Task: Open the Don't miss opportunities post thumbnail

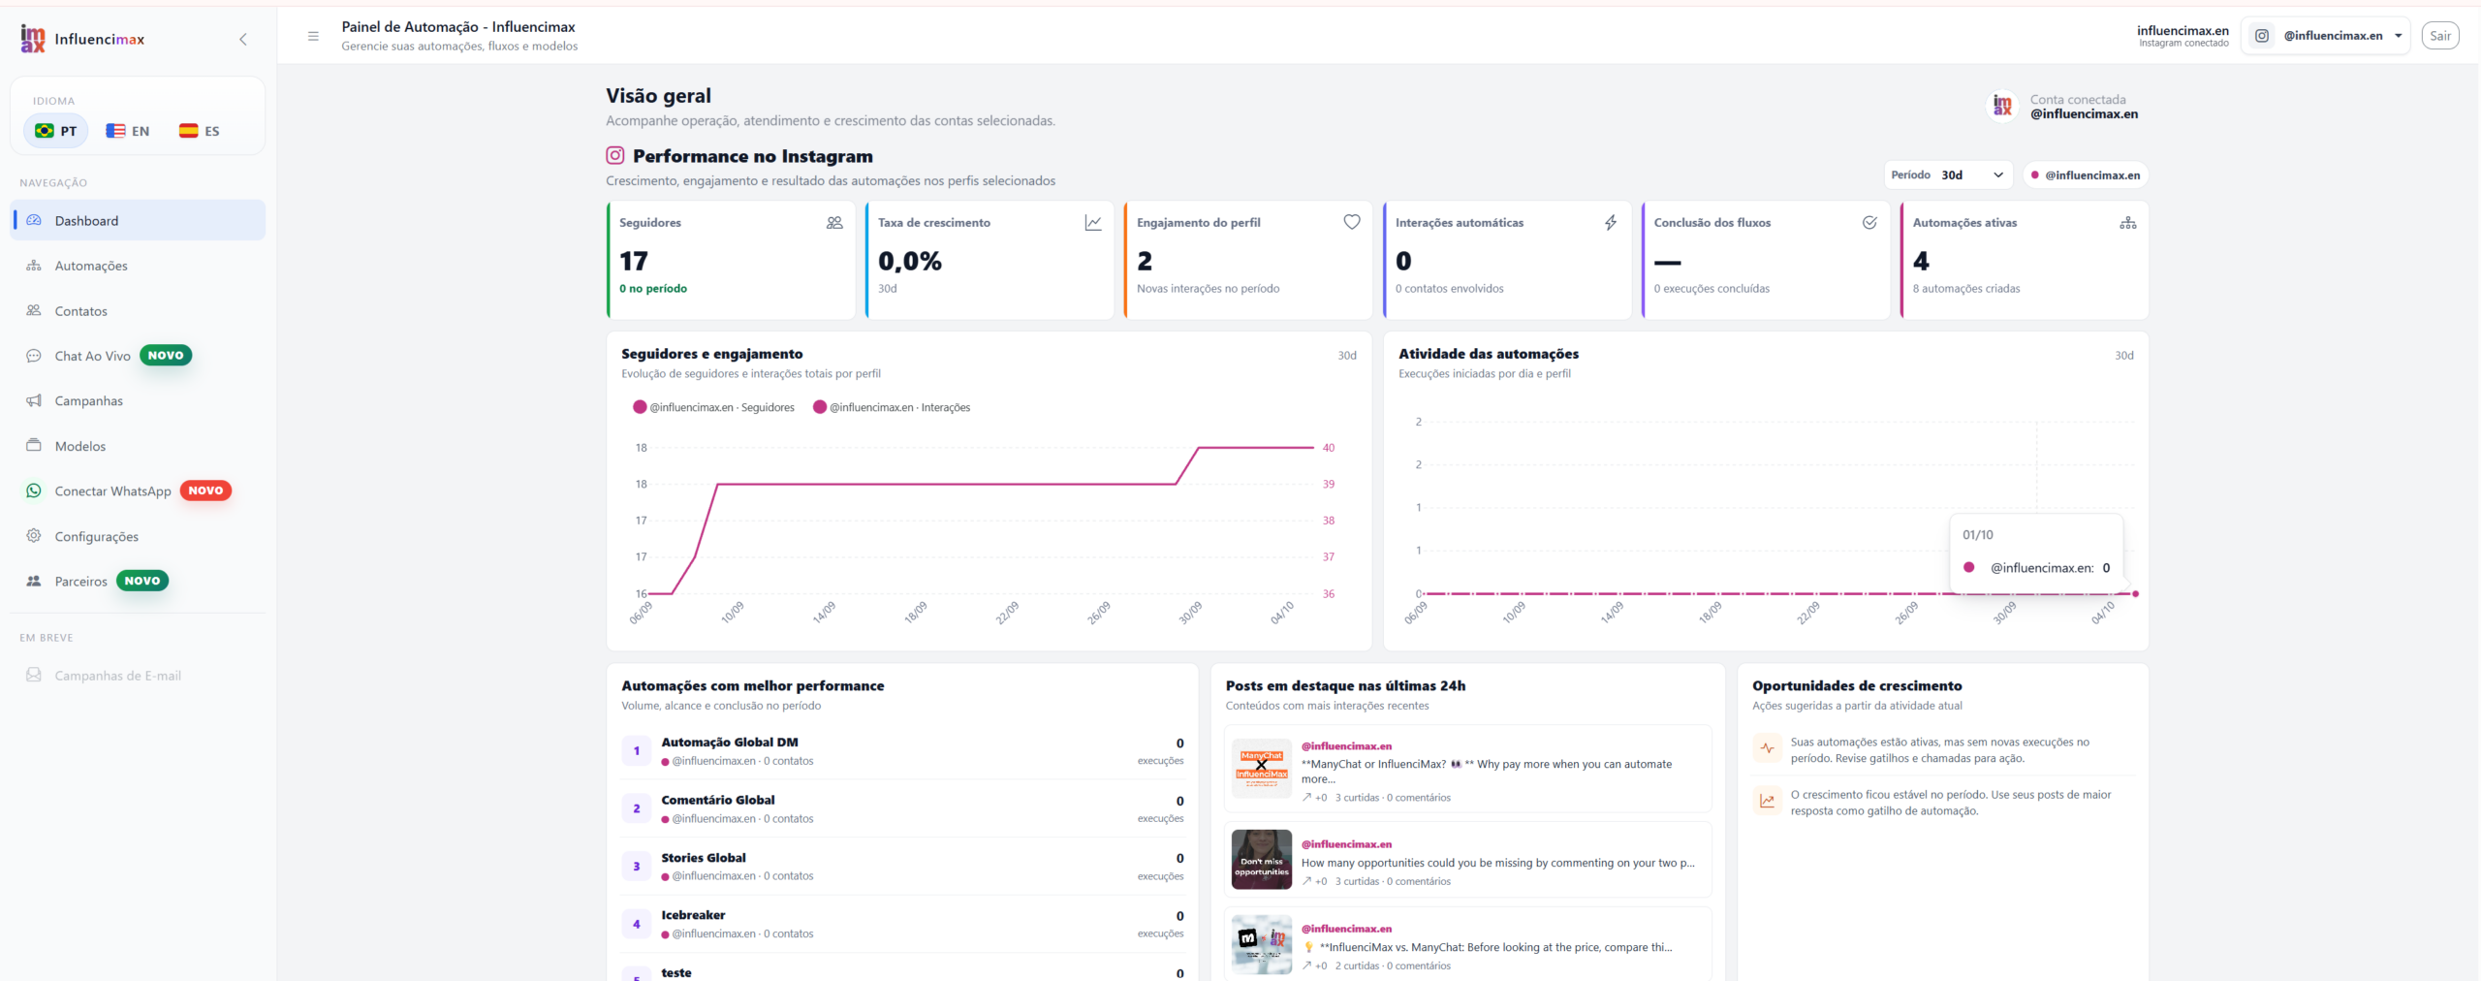Action: (1262, 859)
